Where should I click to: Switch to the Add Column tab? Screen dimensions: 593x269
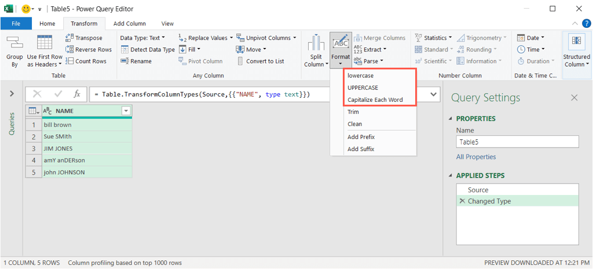click(130, 23)
